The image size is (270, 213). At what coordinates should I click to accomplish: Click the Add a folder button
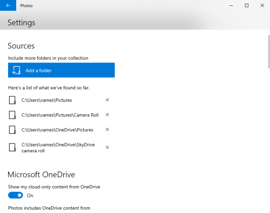[x=61, y=71]
